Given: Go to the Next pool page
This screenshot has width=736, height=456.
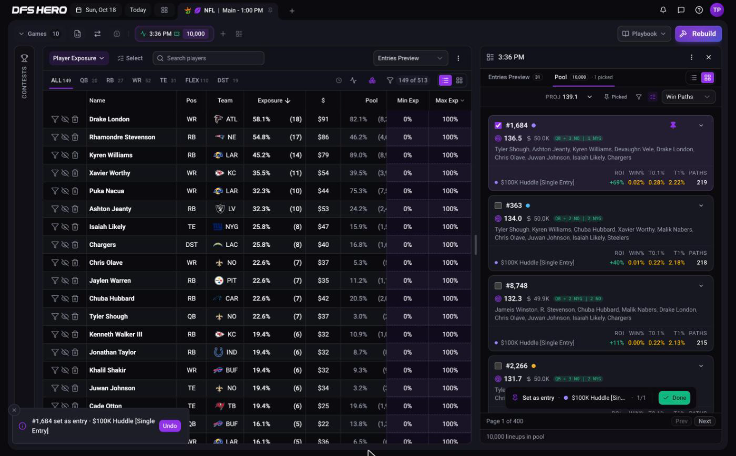Looking at the screenshot, I should click(x=704, y=421).
